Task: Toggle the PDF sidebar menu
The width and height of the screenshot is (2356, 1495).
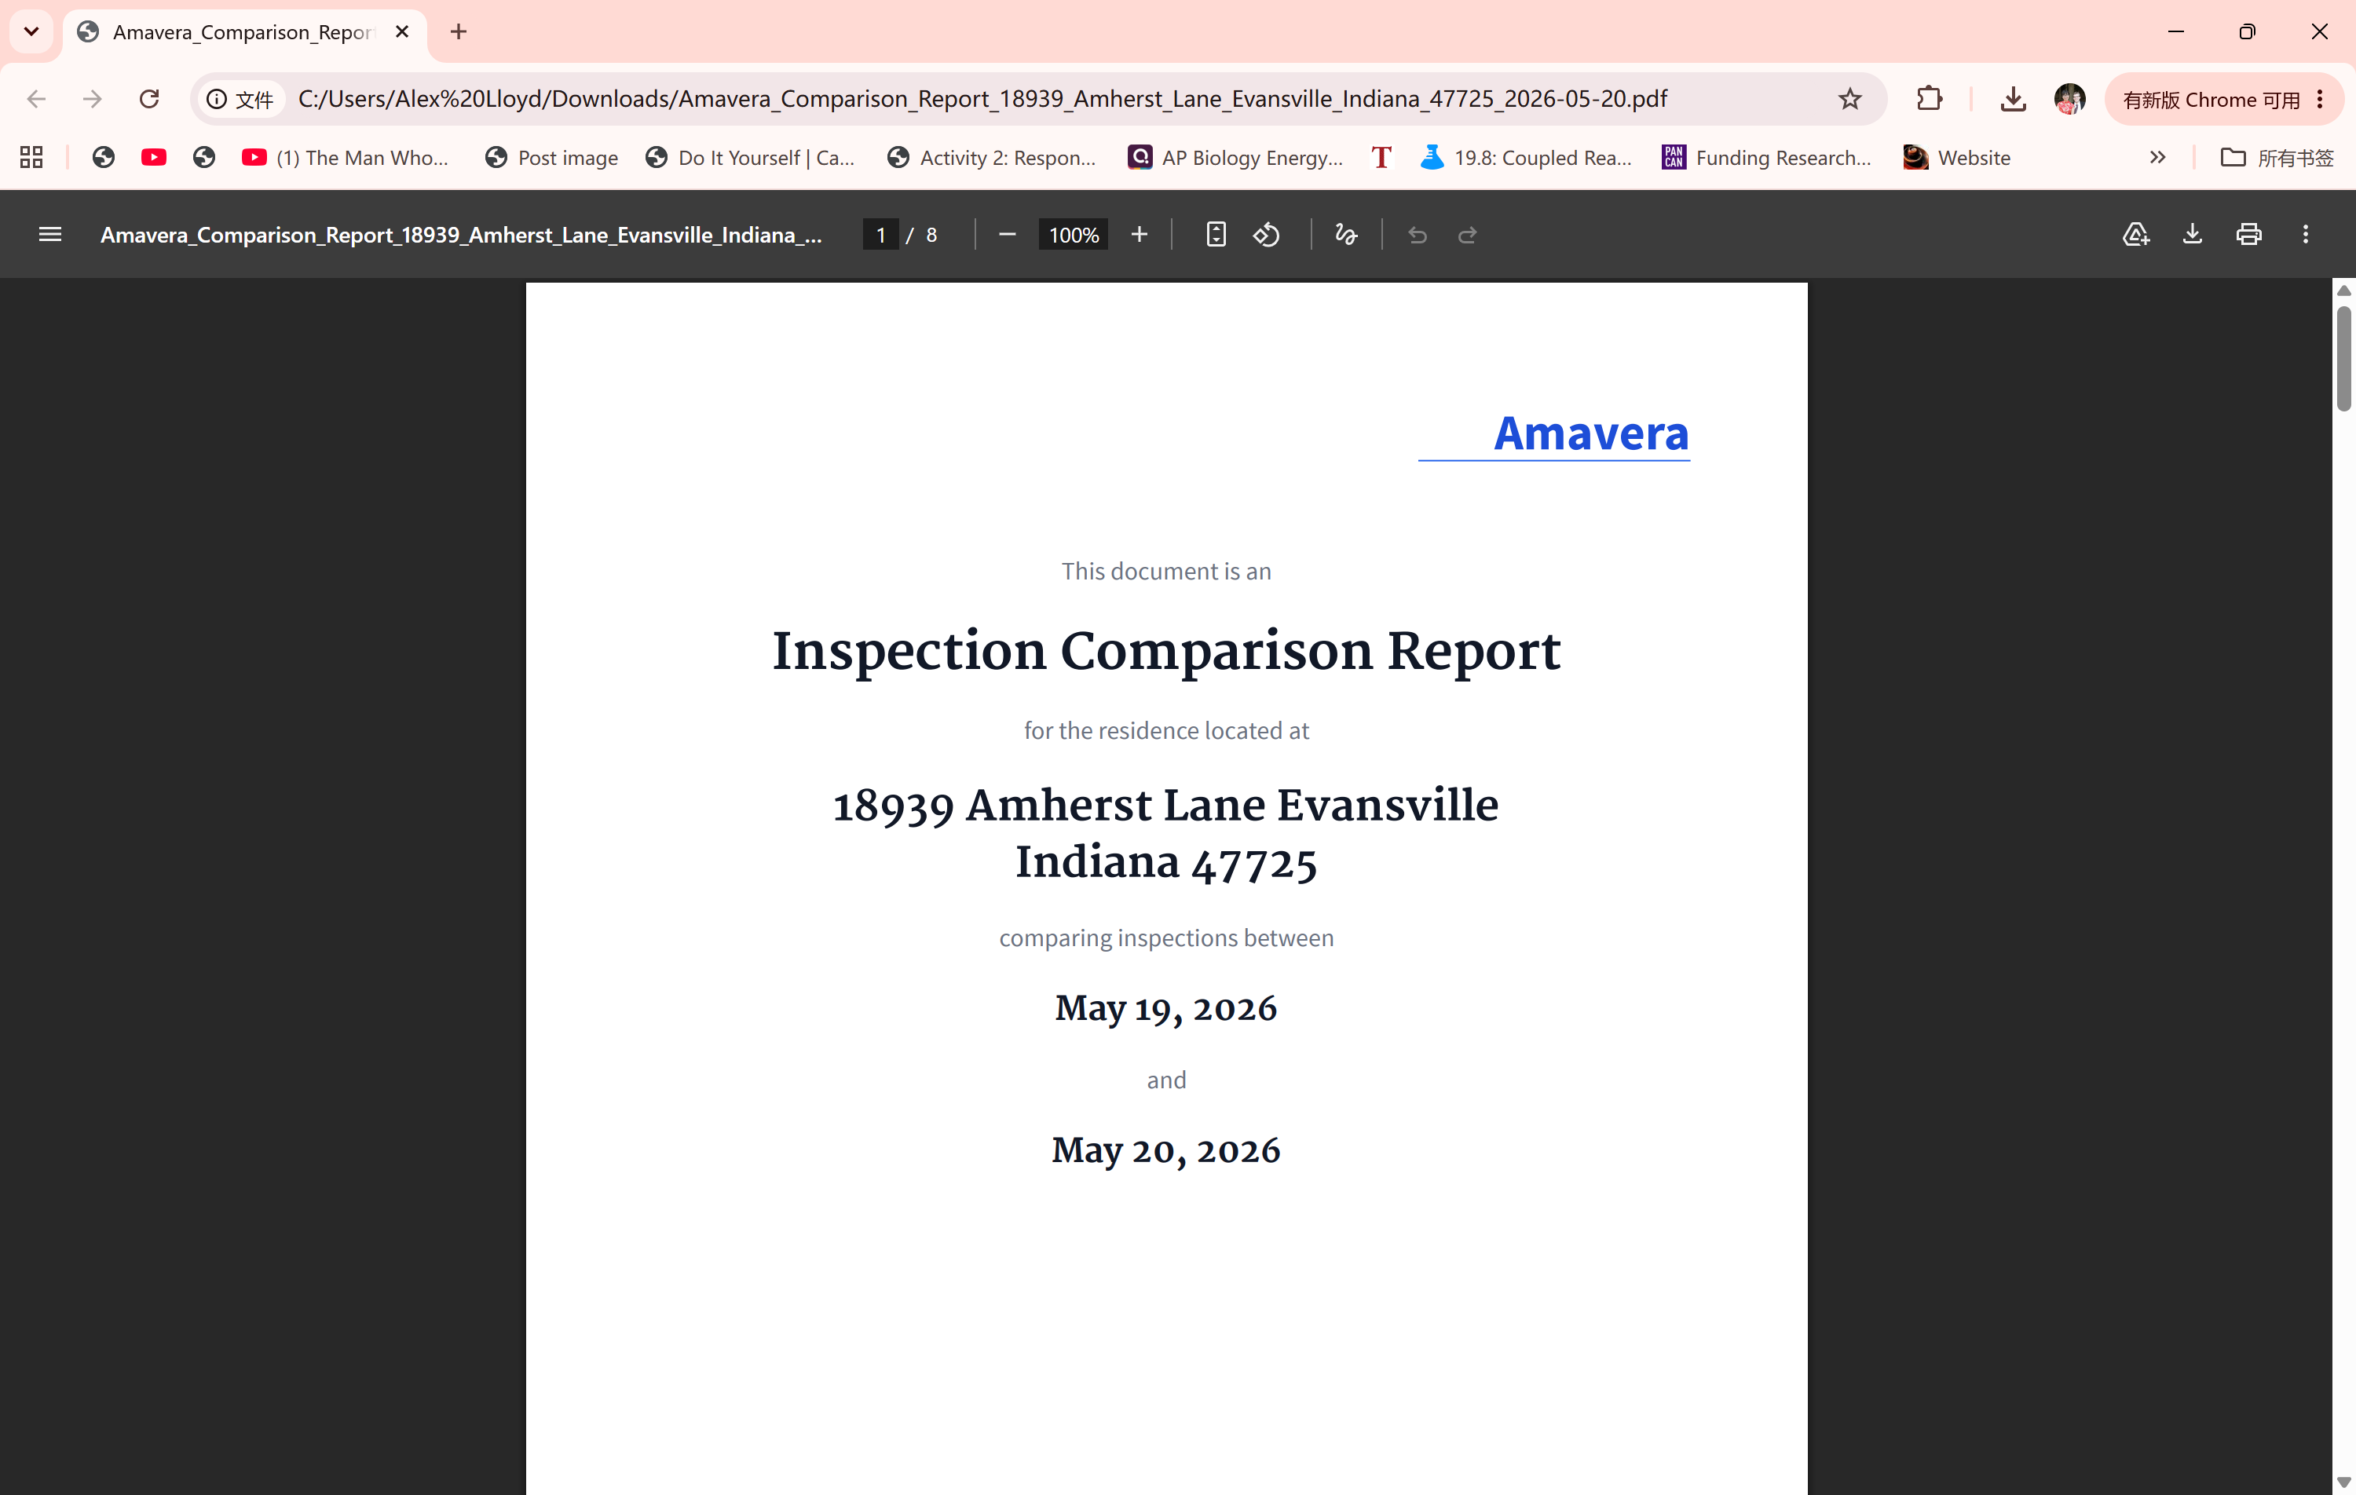Action: click(x=50, y=234)
